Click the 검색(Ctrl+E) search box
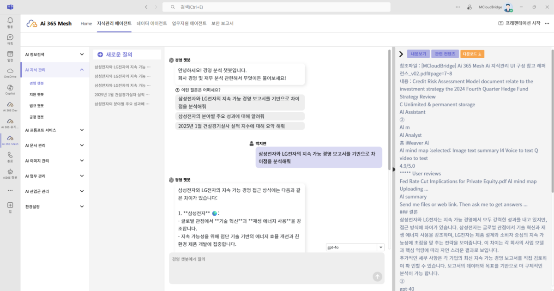 [x=277, y=7]
